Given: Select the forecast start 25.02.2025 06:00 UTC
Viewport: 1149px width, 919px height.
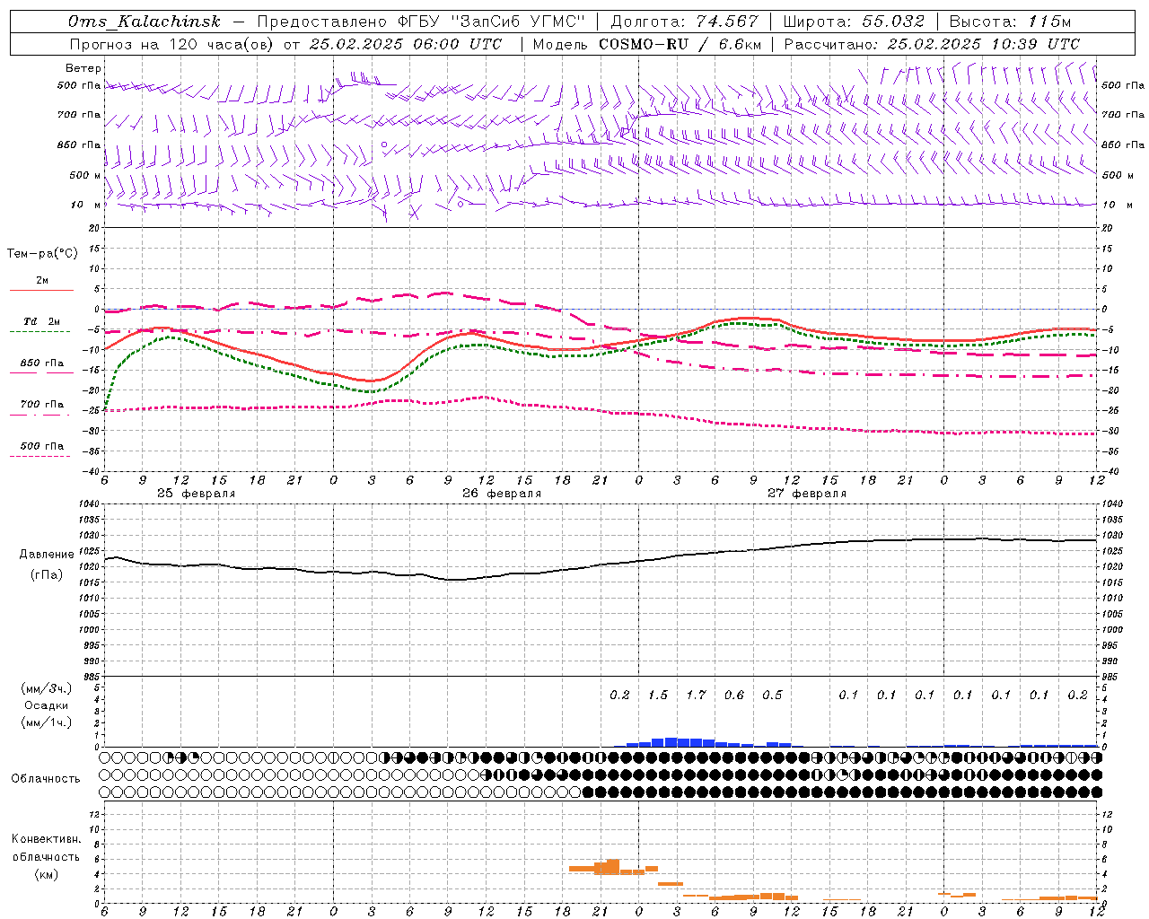Looking at the screenshot, I should point(406,44).
